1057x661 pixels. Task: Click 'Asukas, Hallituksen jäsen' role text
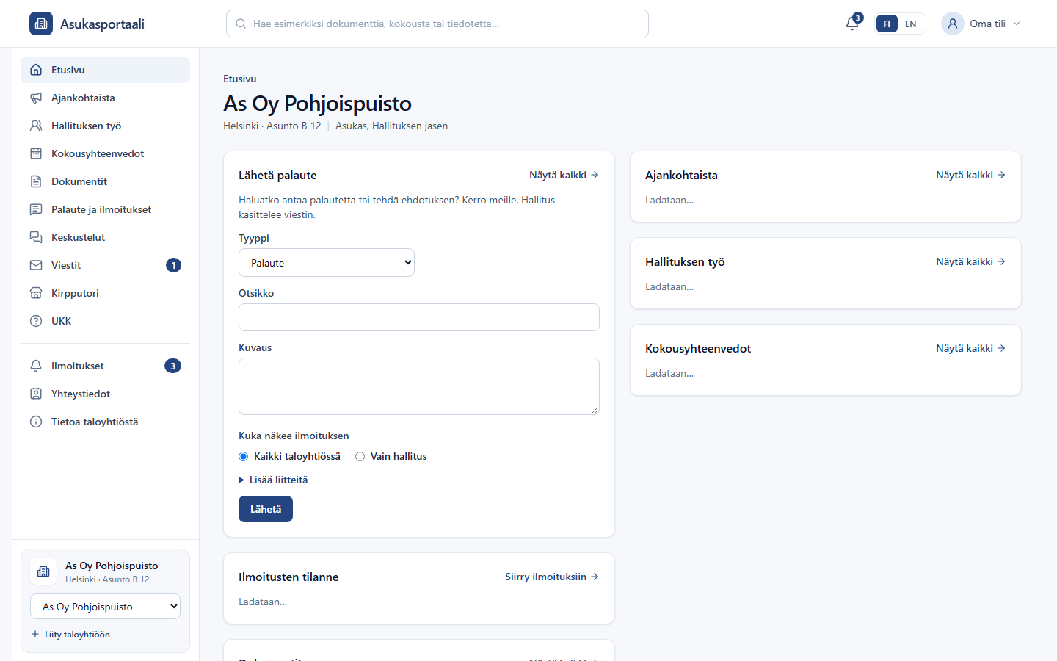[391, 126]
